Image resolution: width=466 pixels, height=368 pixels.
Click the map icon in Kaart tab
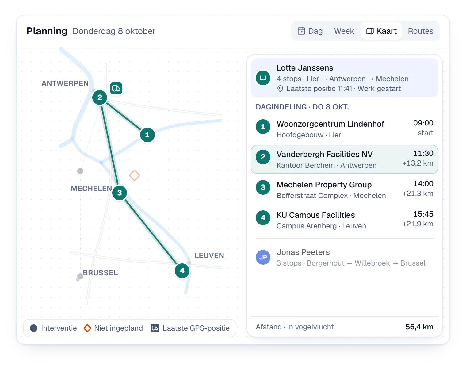(x=370, y=31)
